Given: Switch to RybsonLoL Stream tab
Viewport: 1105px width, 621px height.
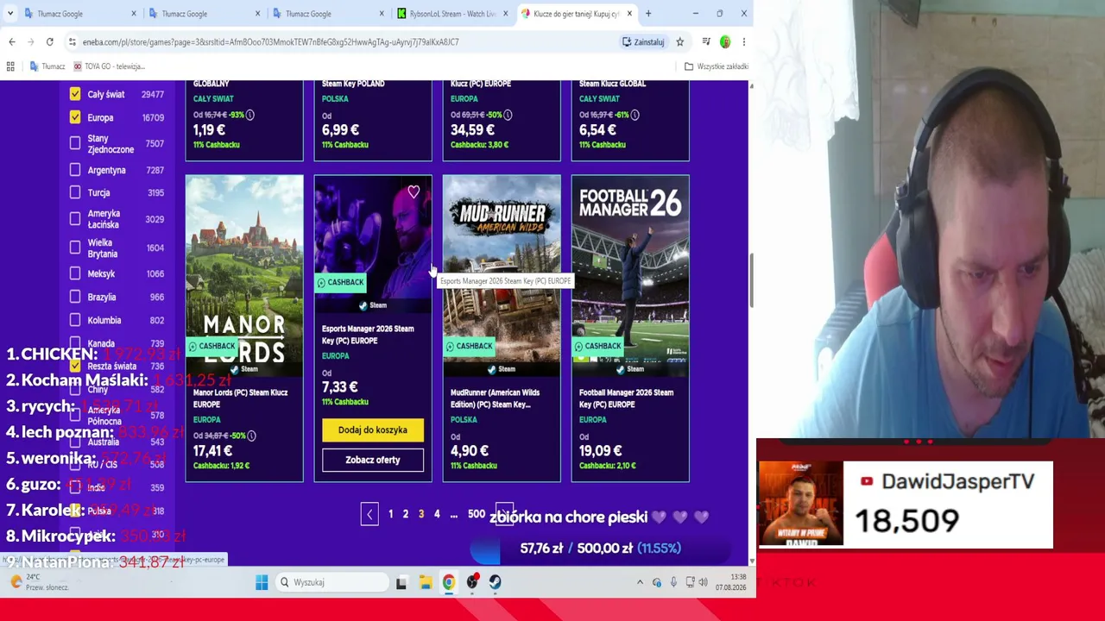Looking at the screenshot, I should [452, 14].
